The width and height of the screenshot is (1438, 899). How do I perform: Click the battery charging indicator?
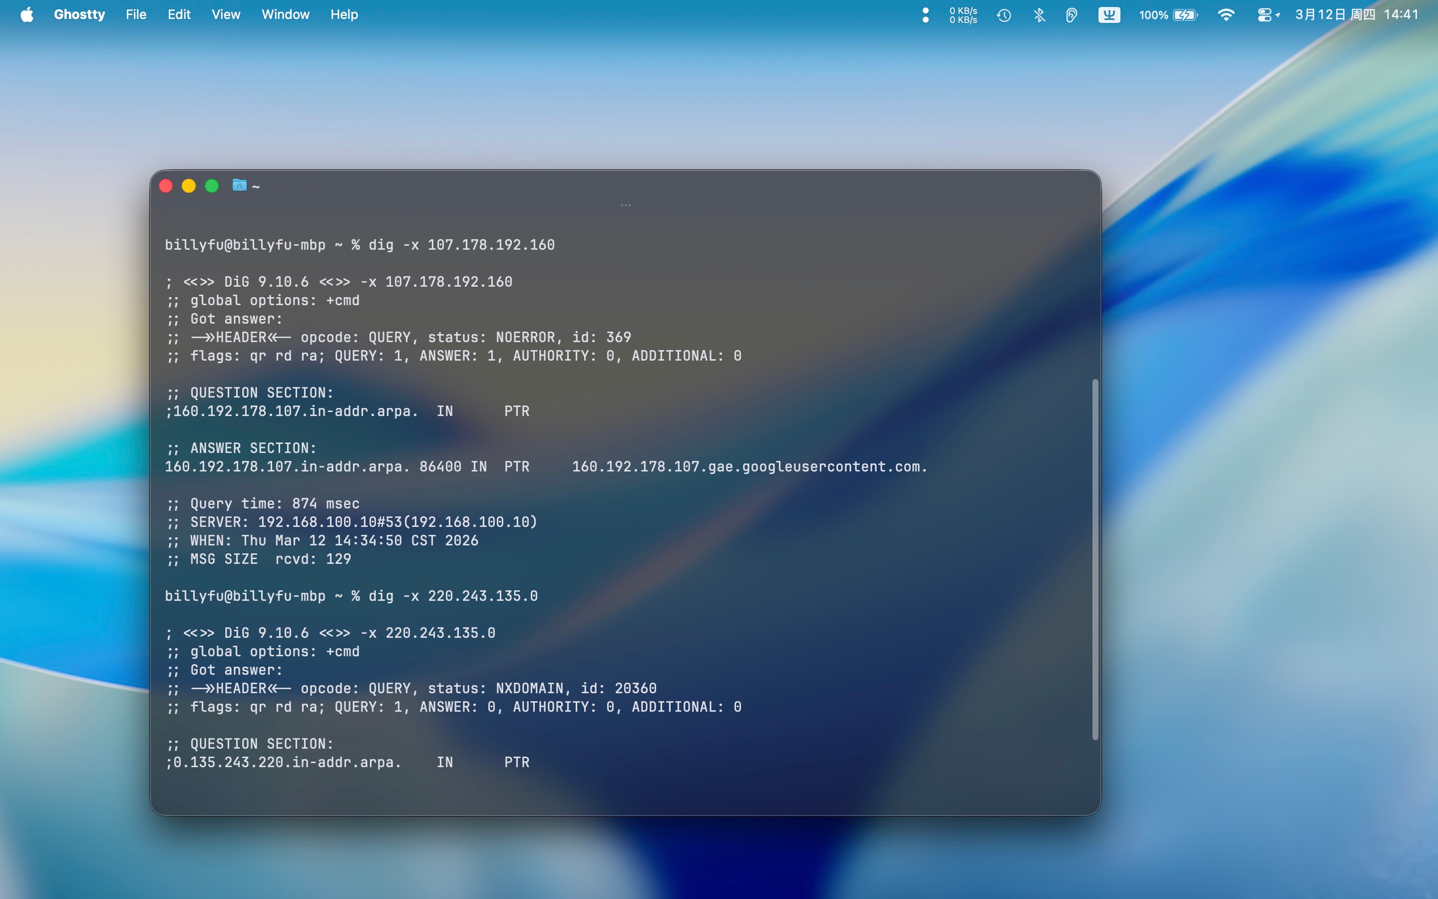click(1184, 15)
